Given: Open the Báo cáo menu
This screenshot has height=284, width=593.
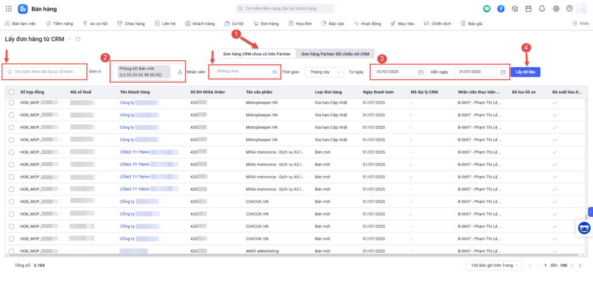Looking at the screenshot, I should [x=333, y=24].
